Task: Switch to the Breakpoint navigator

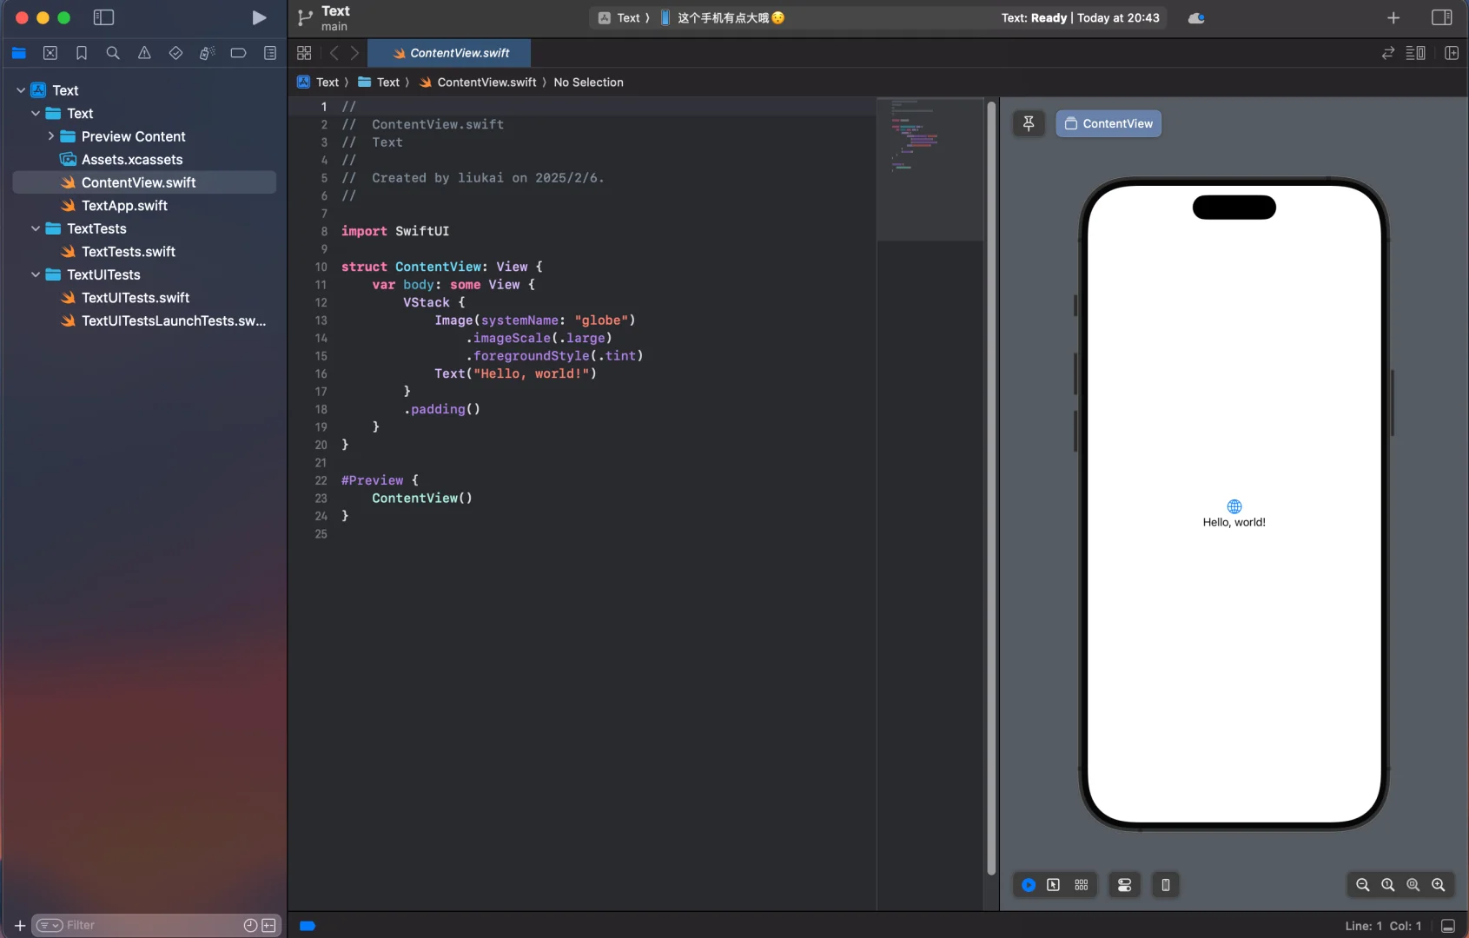Action: 238,53
